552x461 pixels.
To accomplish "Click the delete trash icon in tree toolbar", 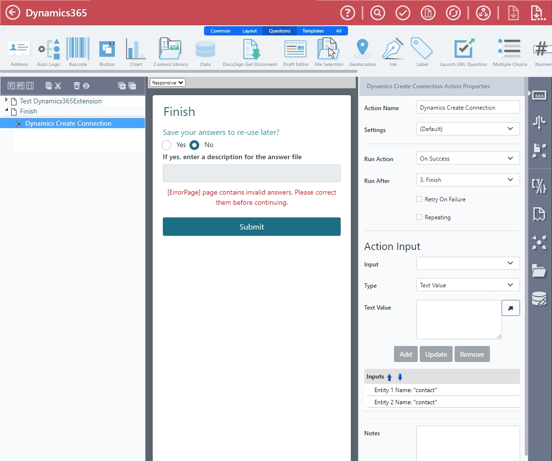I will click(77, 85).
